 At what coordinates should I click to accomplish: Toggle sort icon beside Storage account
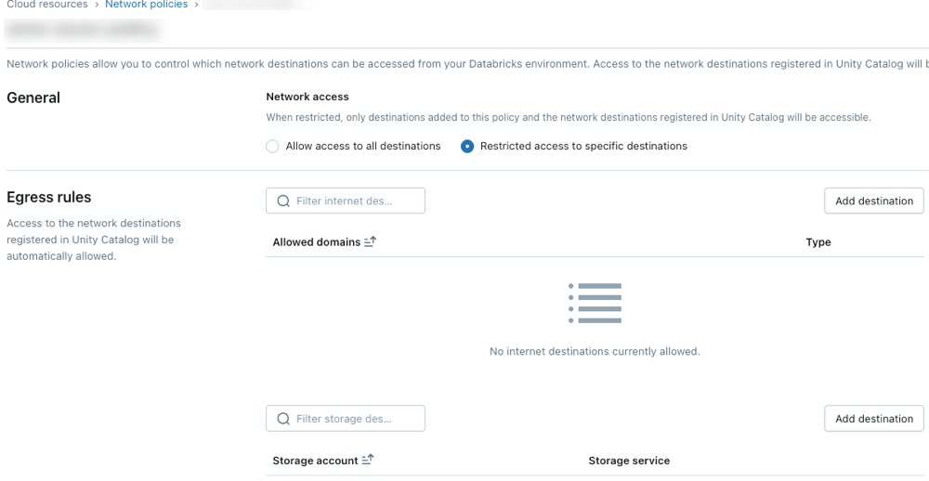[368, 460]
